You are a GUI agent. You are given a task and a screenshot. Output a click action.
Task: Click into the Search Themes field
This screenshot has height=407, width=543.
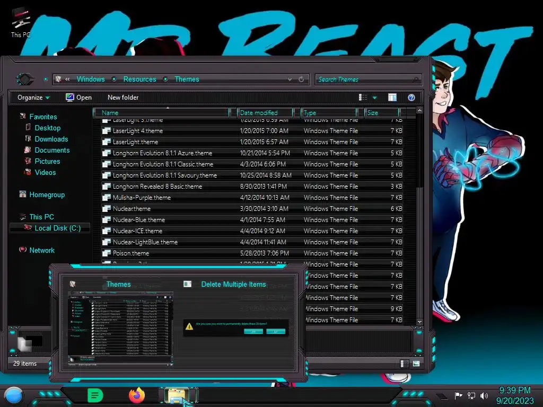point(369,79)
